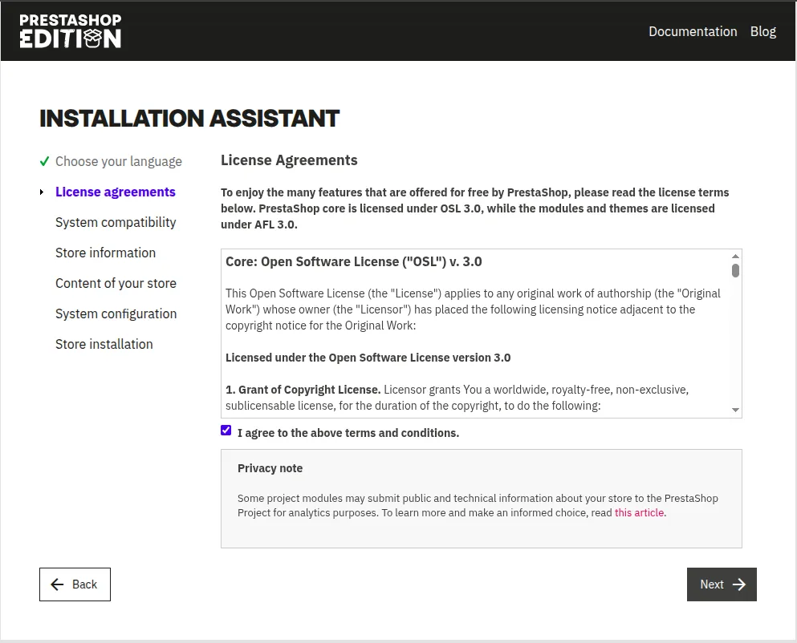The width and height of the screenshot is (797, 643).
Task: Open 'this article' link in Privacy note
Action: point(639,513)
